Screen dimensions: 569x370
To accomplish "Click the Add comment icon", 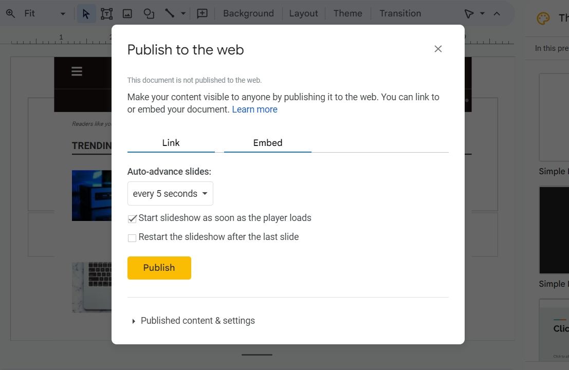I will coord(203,13).
